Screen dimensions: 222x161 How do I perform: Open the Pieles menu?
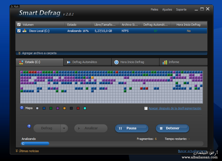click(154, 9)
